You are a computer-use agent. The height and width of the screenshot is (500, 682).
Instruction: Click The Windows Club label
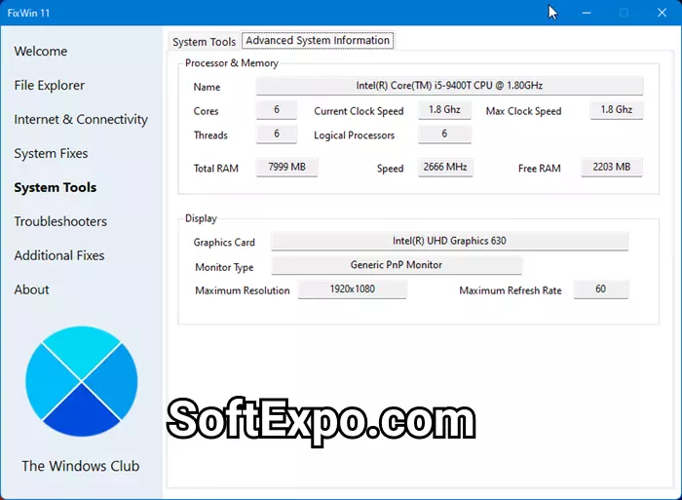81,466
